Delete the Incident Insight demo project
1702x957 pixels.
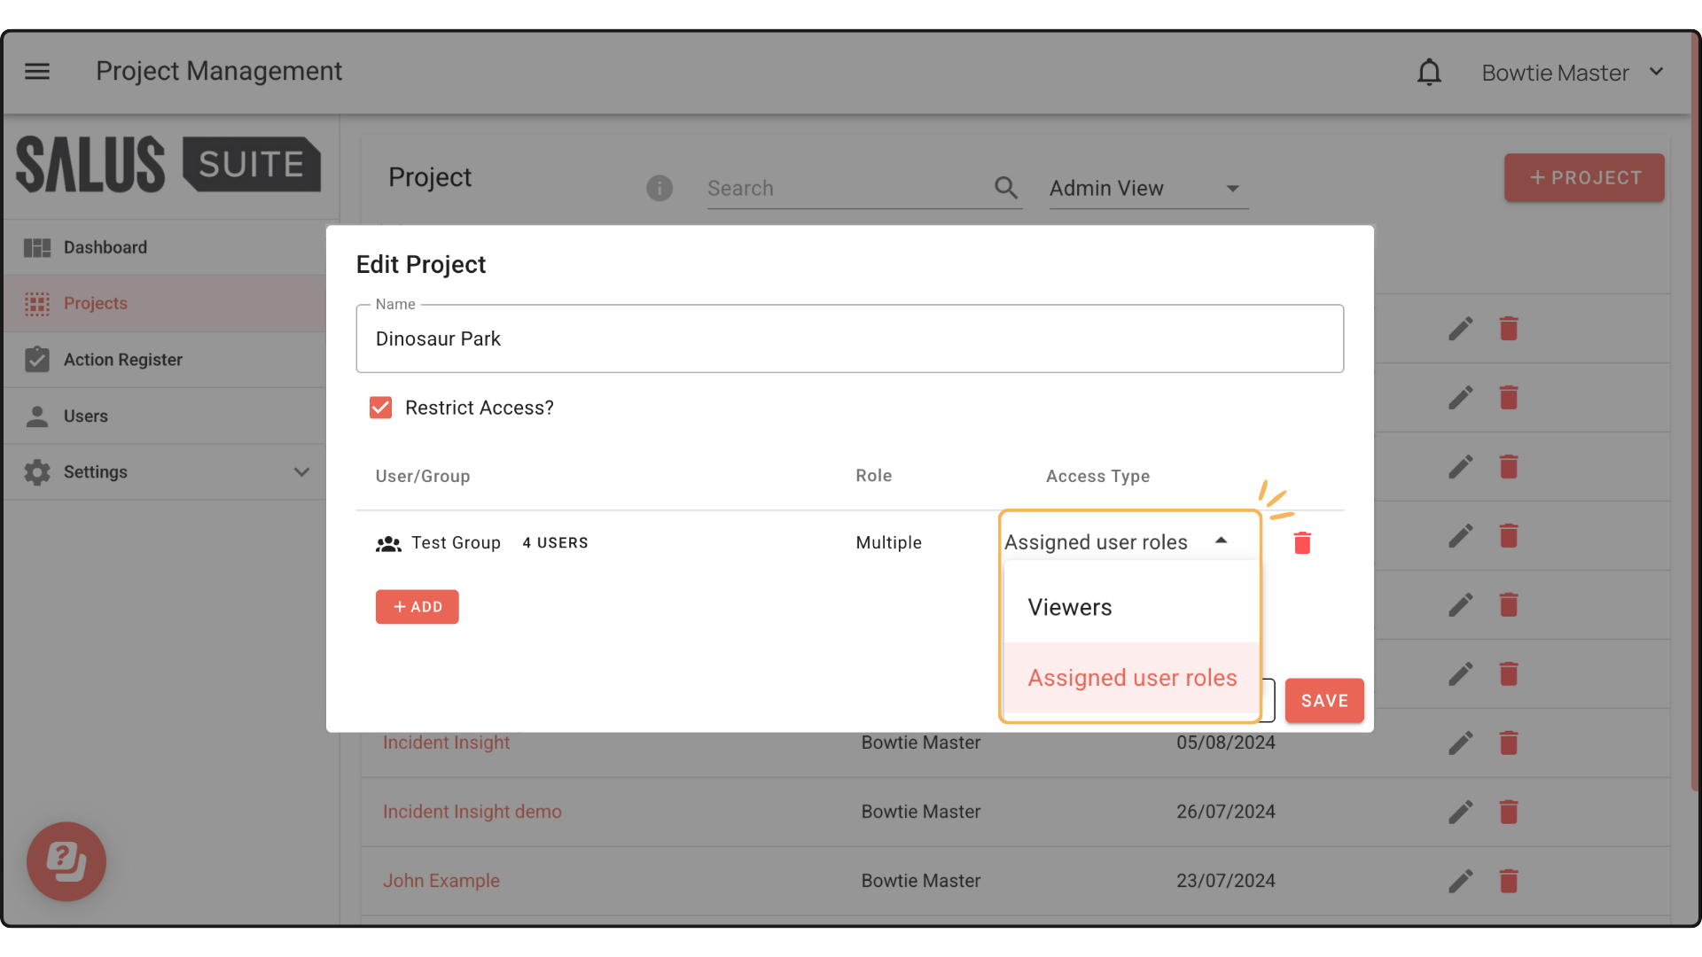pyautogui.click(x=1508, y=812)
